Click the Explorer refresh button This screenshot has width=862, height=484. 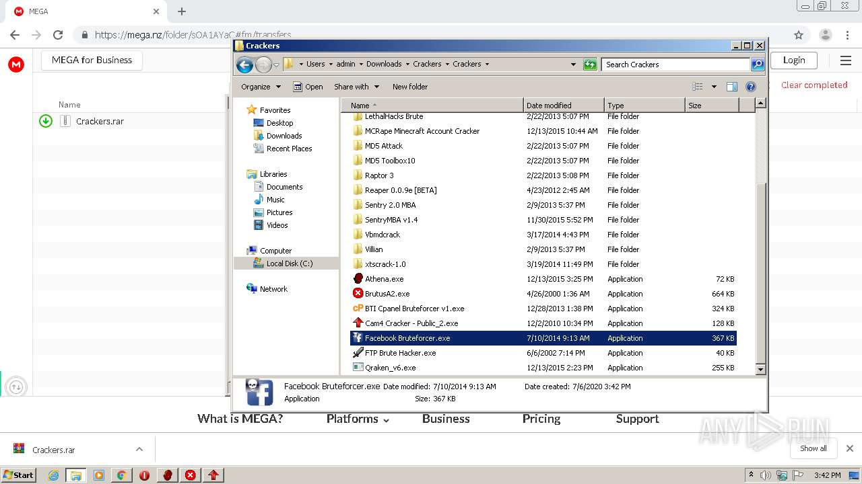[590, 65]
